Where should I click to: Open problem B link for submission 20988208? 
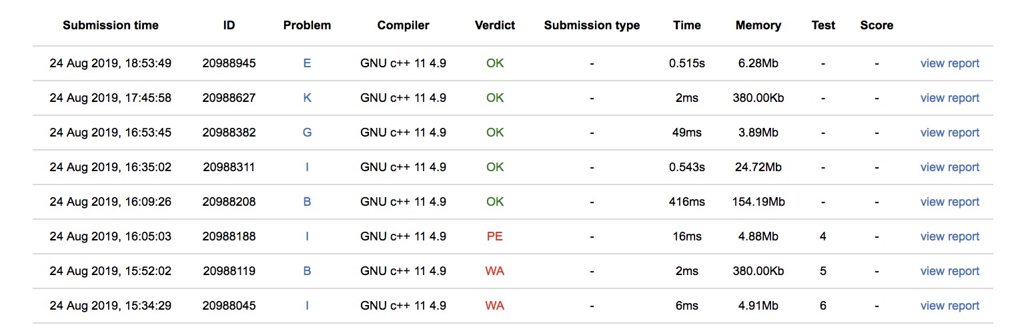pos(307,202)
